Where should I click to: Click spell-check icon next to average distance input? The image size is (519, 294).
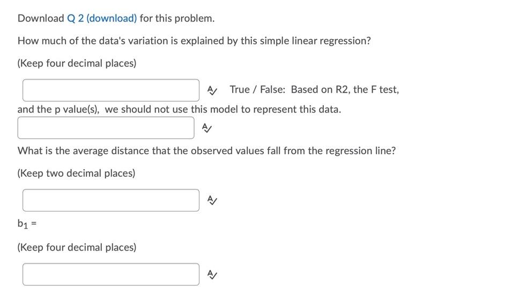pyautogui.click(x=211, y=200)
